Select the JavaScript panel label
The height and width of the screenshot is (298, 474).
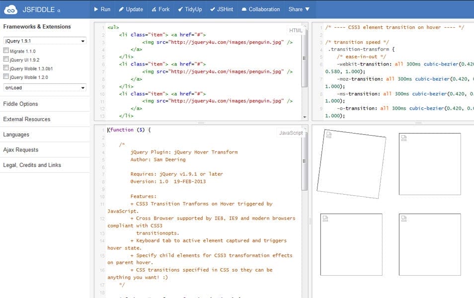291,133
